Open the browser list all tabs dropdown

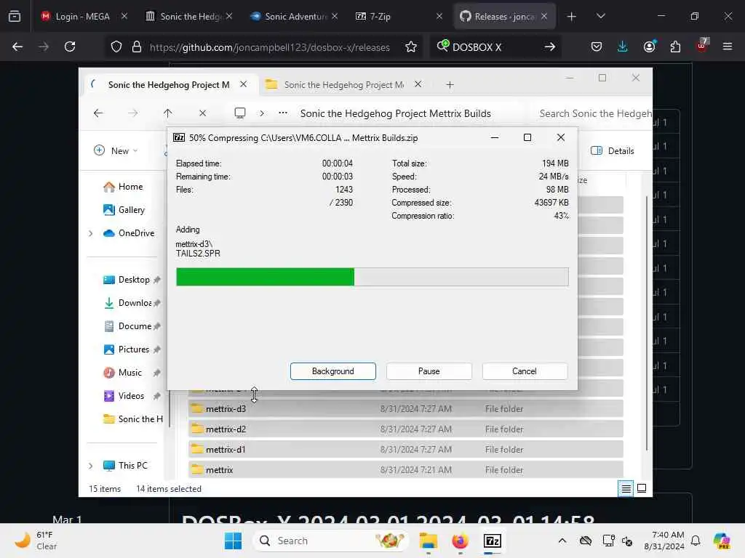pyautogui.click(x=600, y=17)
